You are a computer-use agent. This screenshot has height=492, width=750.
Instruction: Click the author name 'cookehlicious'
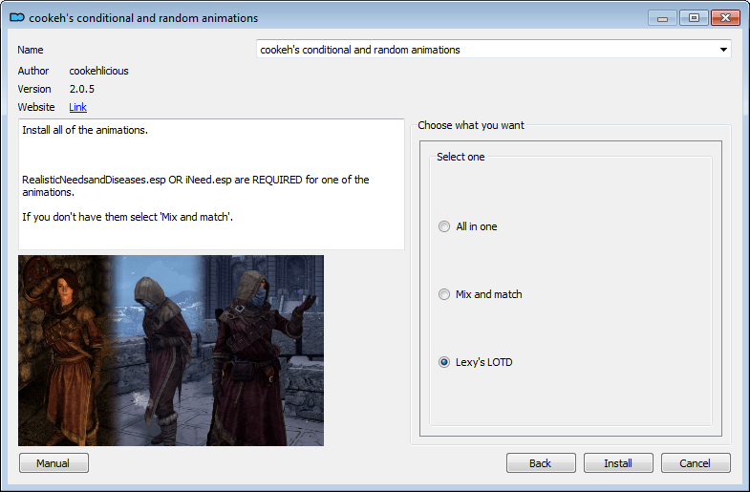[x=98, y=71]
